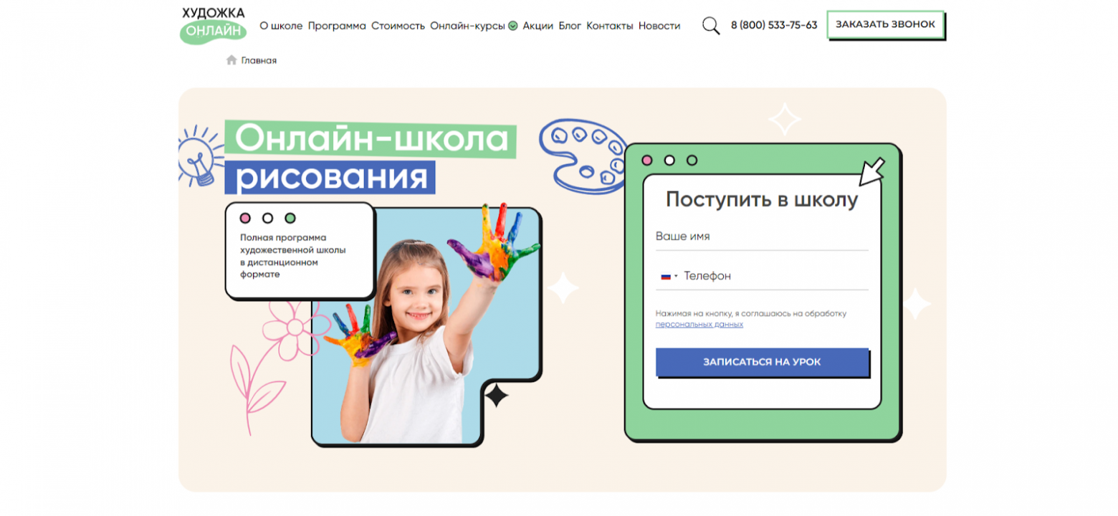Open the персональных данных link
The height and width of the screenshot is (516, 1118).
click(x=699, y=325)
